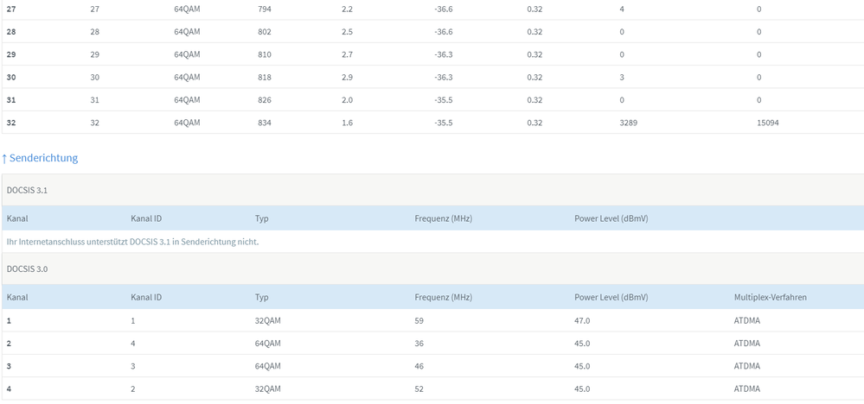This screenshot has width=864, height=404.
Task: Select upstream frequency 59
Action: tap(419, 321)
